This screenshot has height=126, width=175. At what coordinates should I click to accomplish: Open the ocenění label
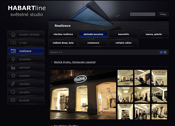[24, 76]
